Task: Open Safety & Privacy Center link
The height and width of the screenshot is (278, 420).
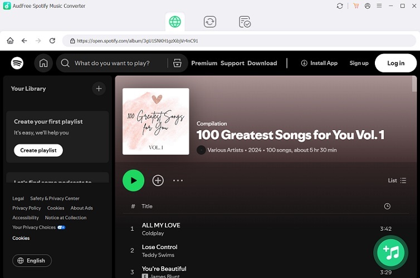Action: click(55, 198)
